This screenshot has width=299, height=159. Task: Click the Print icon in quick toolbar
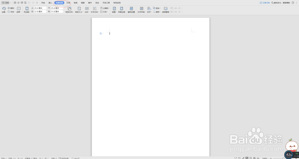(x=22, y=3)
